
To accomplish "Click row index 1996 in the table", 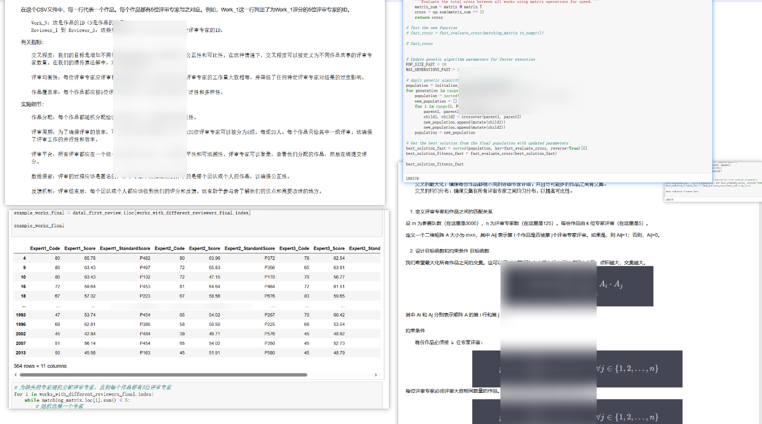I will click(x=21, y=324).
